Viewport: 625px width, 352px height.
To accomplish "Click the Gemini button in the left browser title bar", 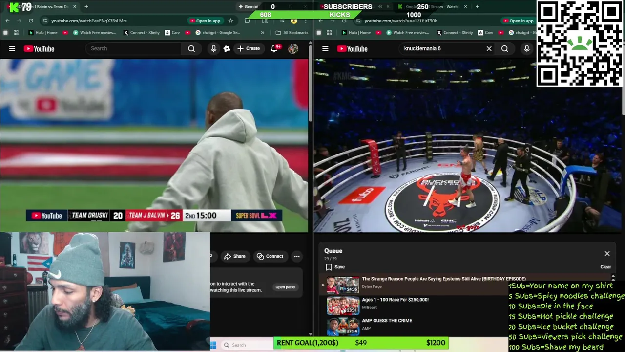I will click(x=248, y=6).
